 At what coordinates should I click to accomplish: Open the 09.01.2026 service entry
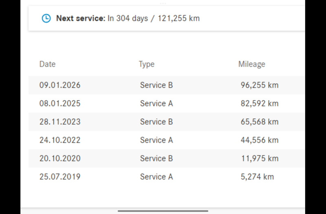(167, 85)
